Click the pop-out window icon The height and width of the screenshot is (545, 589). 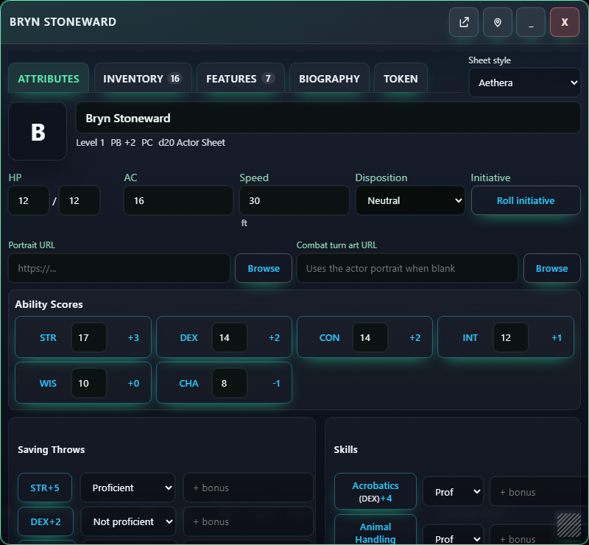coord(464,22)
